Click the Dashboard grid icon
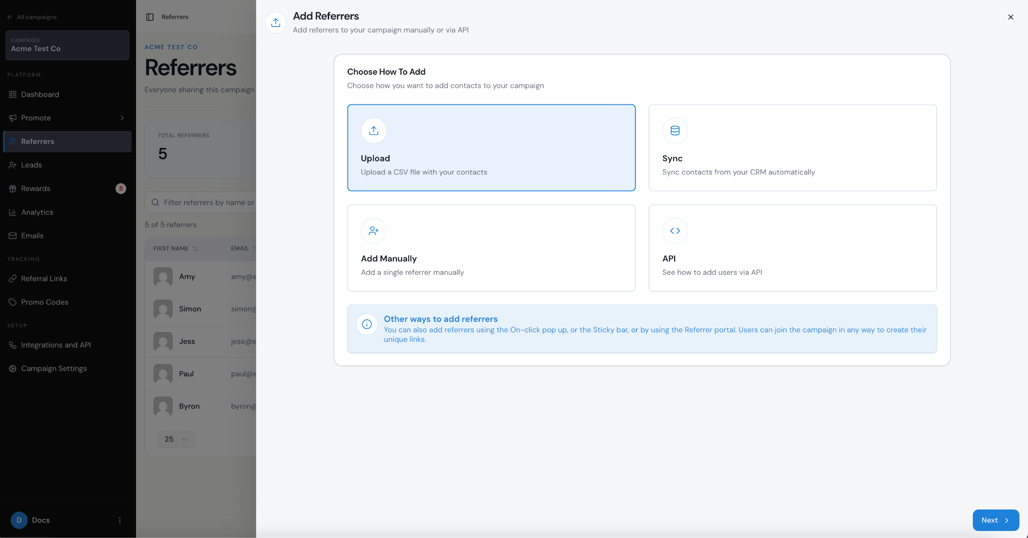This screenshot has height=538, width=1028. [13, 94]
